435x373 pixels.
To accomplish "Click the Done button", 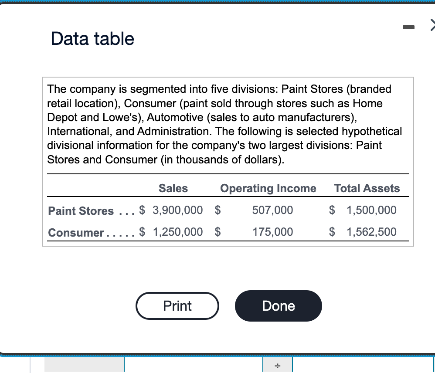I will point(278,306).
